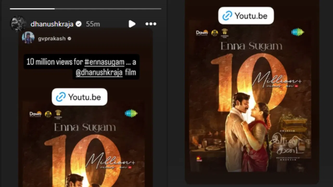Open the three-dot more options menu
Image resolution: width=333 pixels, height=187 pixels.
click(151, 24)
